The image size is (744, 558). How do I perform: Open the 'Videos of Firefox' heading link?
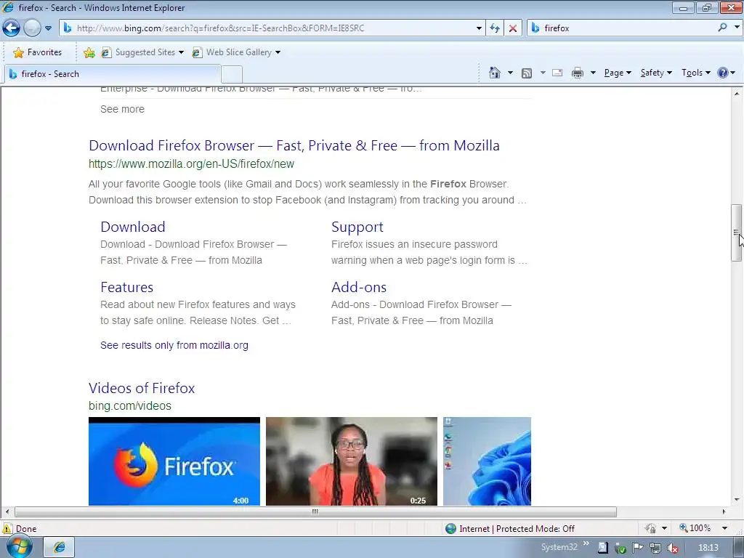(x=142, y=388)
